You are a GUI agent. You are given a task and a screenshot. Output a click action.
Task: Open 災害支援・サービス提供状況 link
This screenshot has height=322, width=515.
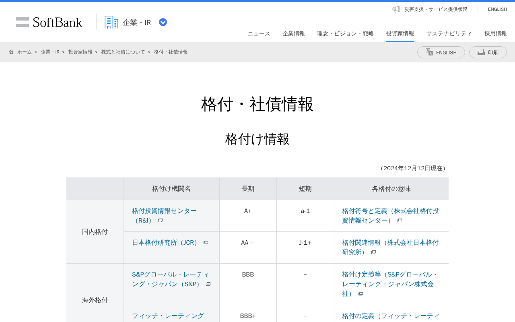click(436, 9)
